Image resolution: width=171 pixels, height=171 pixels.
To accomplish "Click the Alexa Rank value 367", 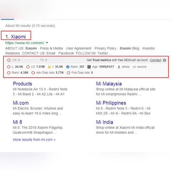I will [82, 67].
